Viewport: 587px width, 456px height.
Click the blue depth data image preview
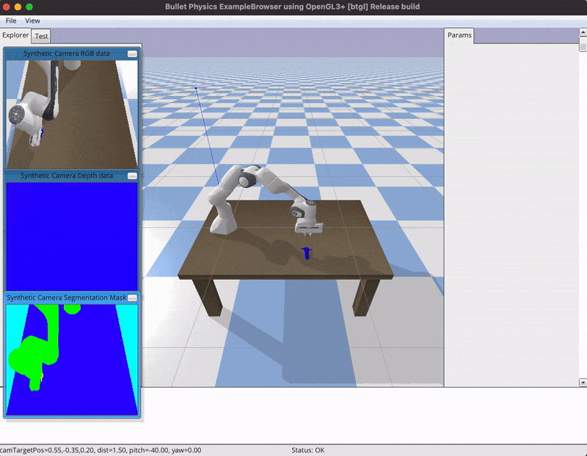point(72,236)
